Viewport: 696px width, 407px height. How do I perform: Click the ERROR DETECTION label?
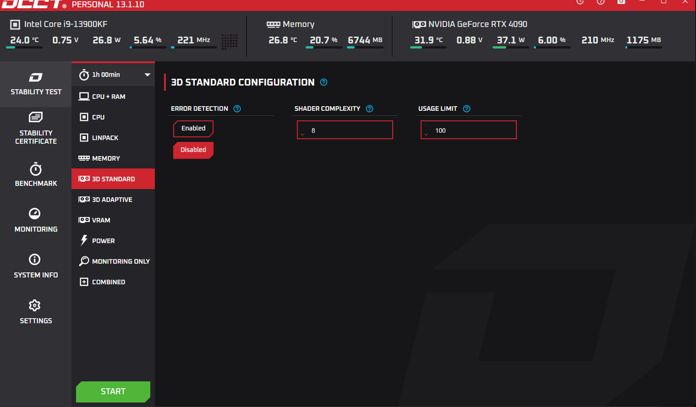point(200,109)
